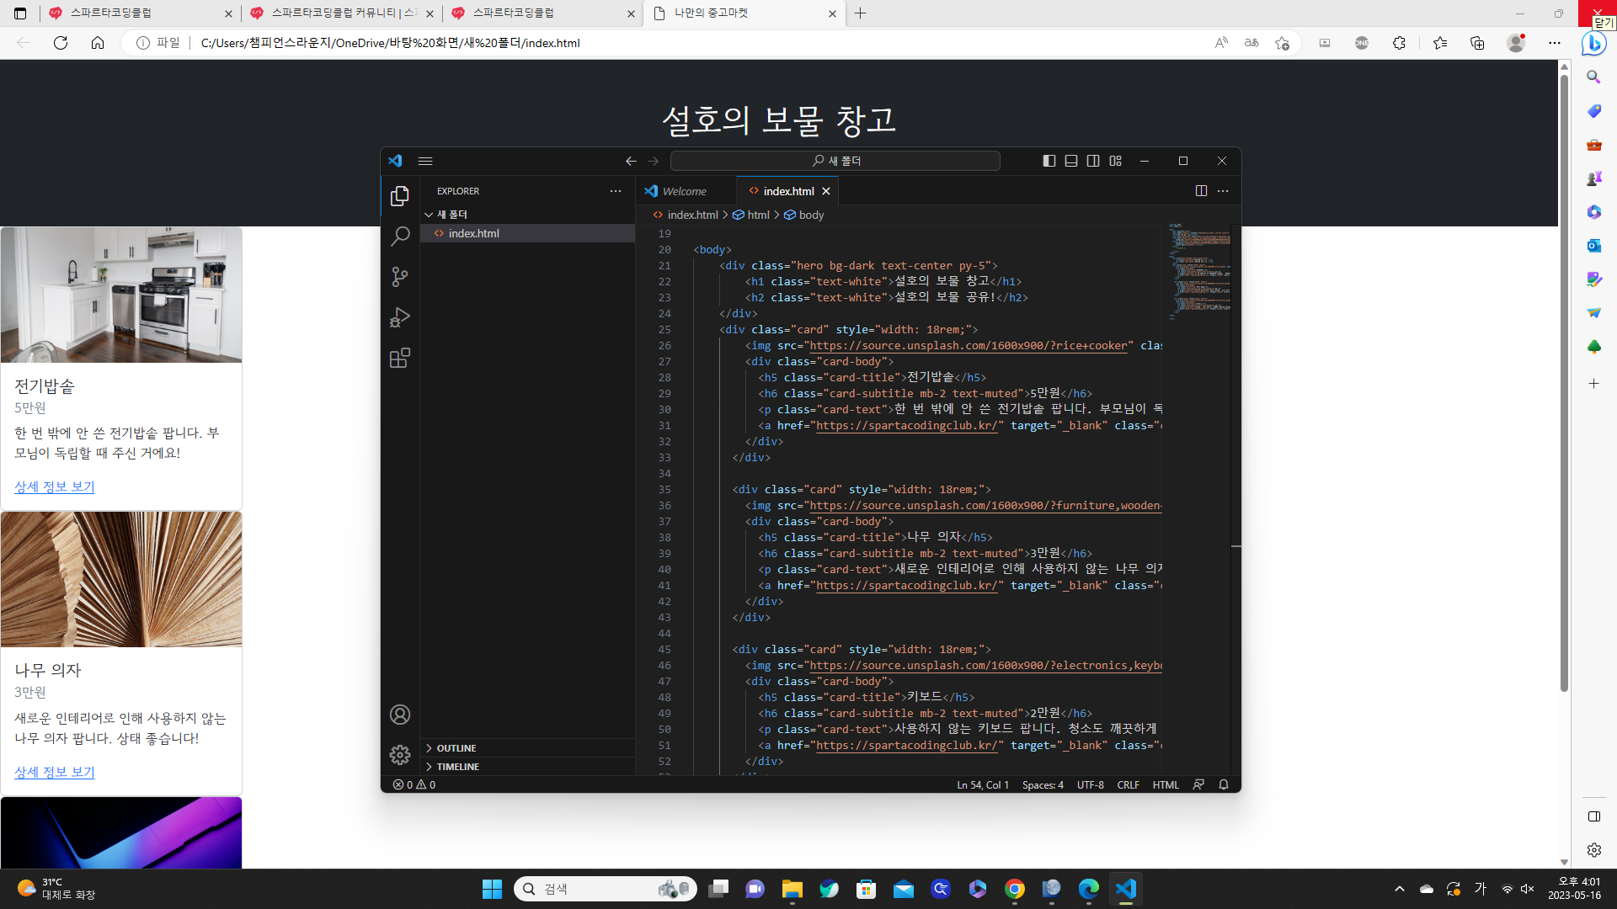Change UTF-8 file encoding
The image size is (1617, 909).
pos(1091,784)
